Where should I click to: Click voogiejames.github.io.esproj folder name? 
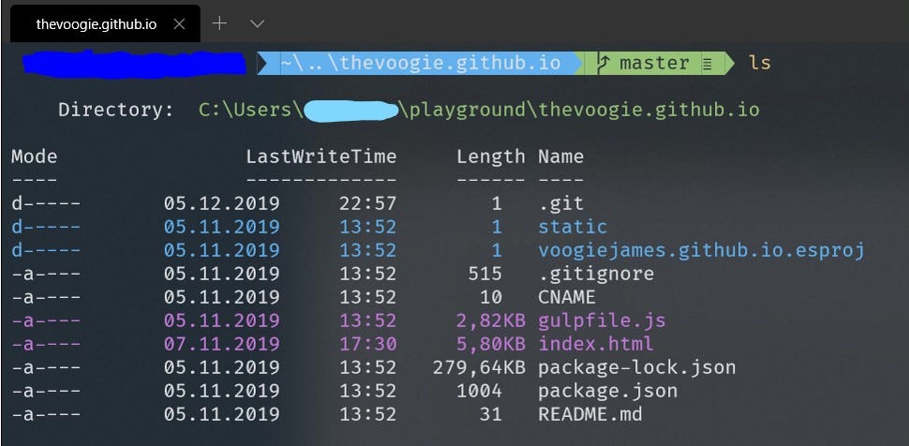pyautogui.click(x=702, y=250)
